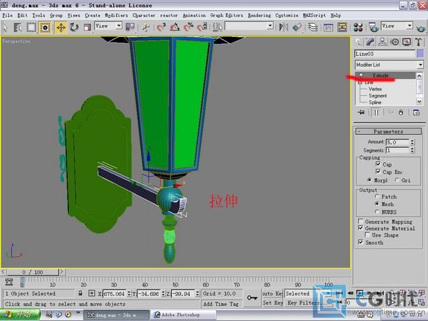The width and height of the screenshot is (428, 321).
Task: Activate Select and Rotate tool
Action: point(74,27)
